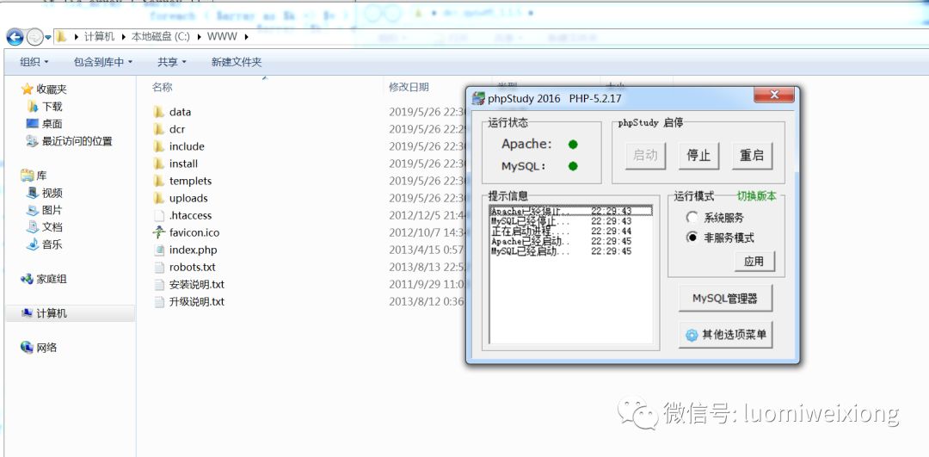This screenshot has width=929, height=457.
Task: Click the 重启 button in phpStudy
Action: [x=752, y=155]
